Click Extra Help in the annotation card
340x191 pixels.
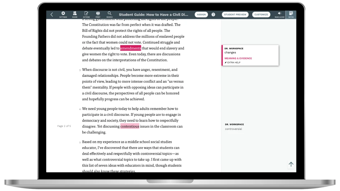[x=233, y=62]
